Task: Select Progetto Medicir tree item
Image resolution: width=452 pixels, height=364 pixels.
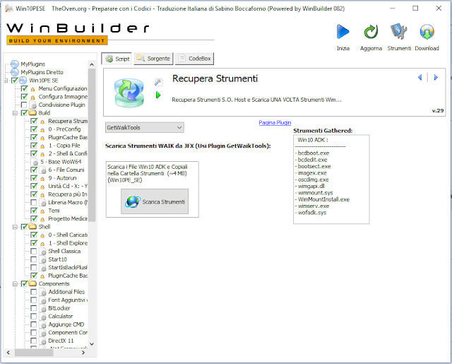Action: coord(68,218)
